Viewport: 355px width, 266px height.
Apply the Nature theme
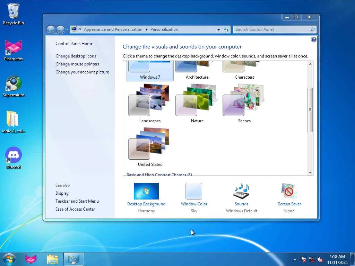(x=197, y=104)
